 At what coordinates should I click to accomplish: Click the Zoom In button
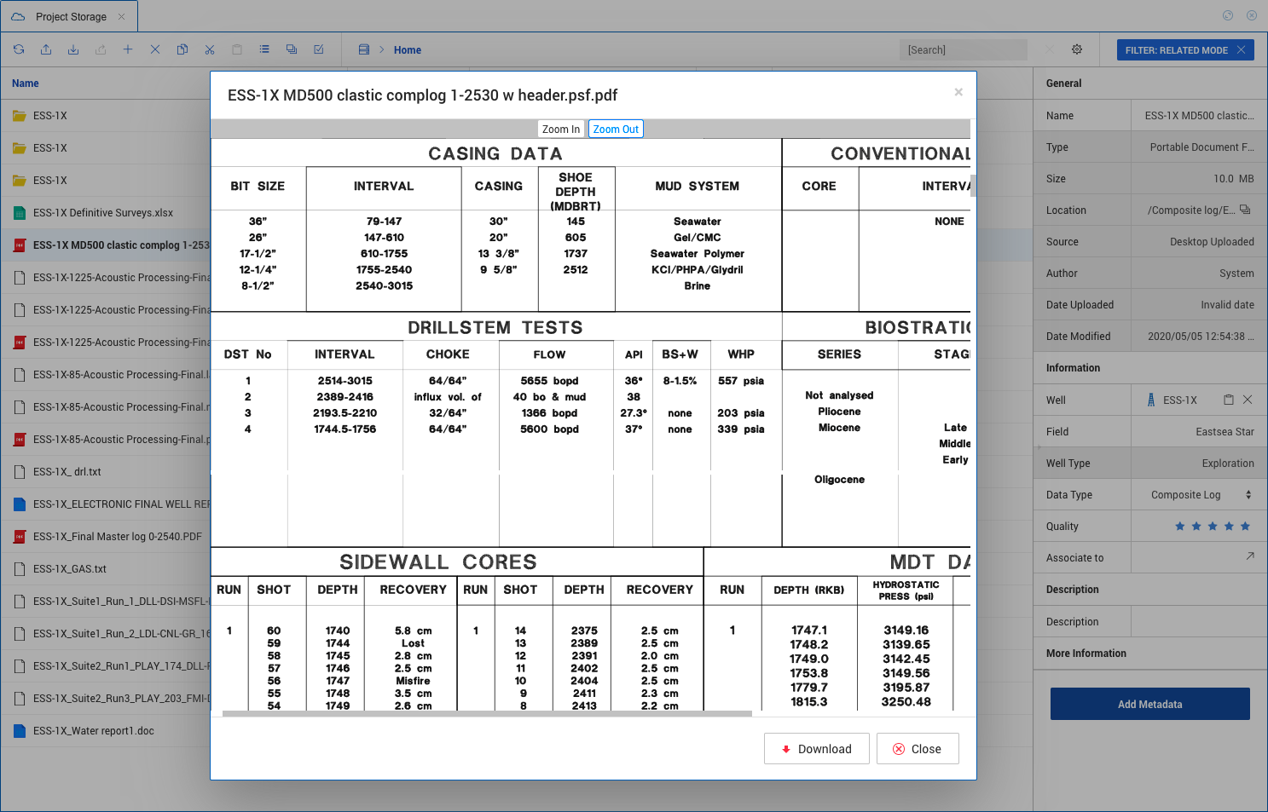(x=561, y=130)
